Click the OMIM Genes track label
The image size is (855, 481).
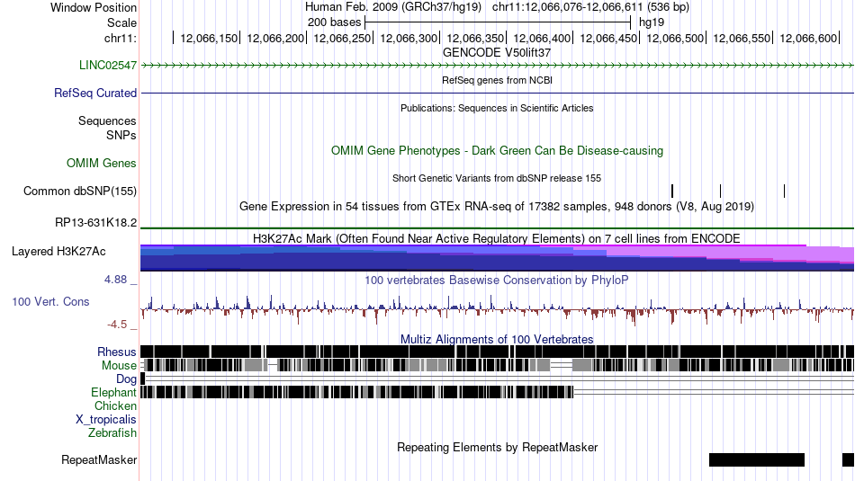[102, 164]
